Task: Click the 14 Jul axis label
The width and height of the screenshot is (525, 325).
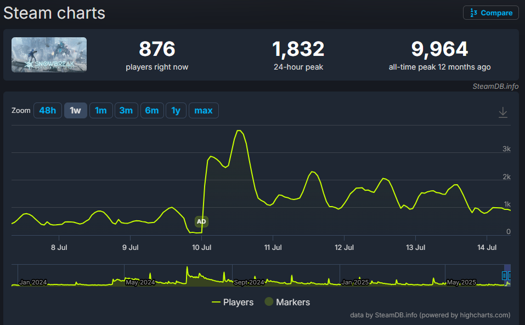Action: (x=487, y=247)
